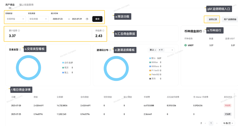
Task: Click the 2.366449 fee value
Action: (x=148, y=114)
